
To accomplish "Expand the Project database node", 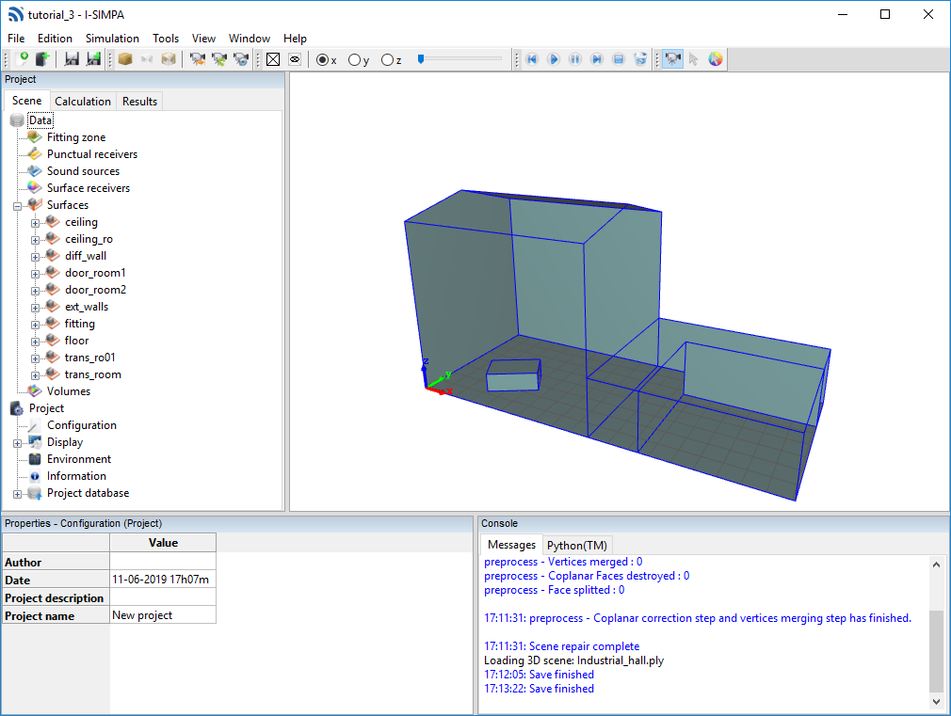I will 17,494.
